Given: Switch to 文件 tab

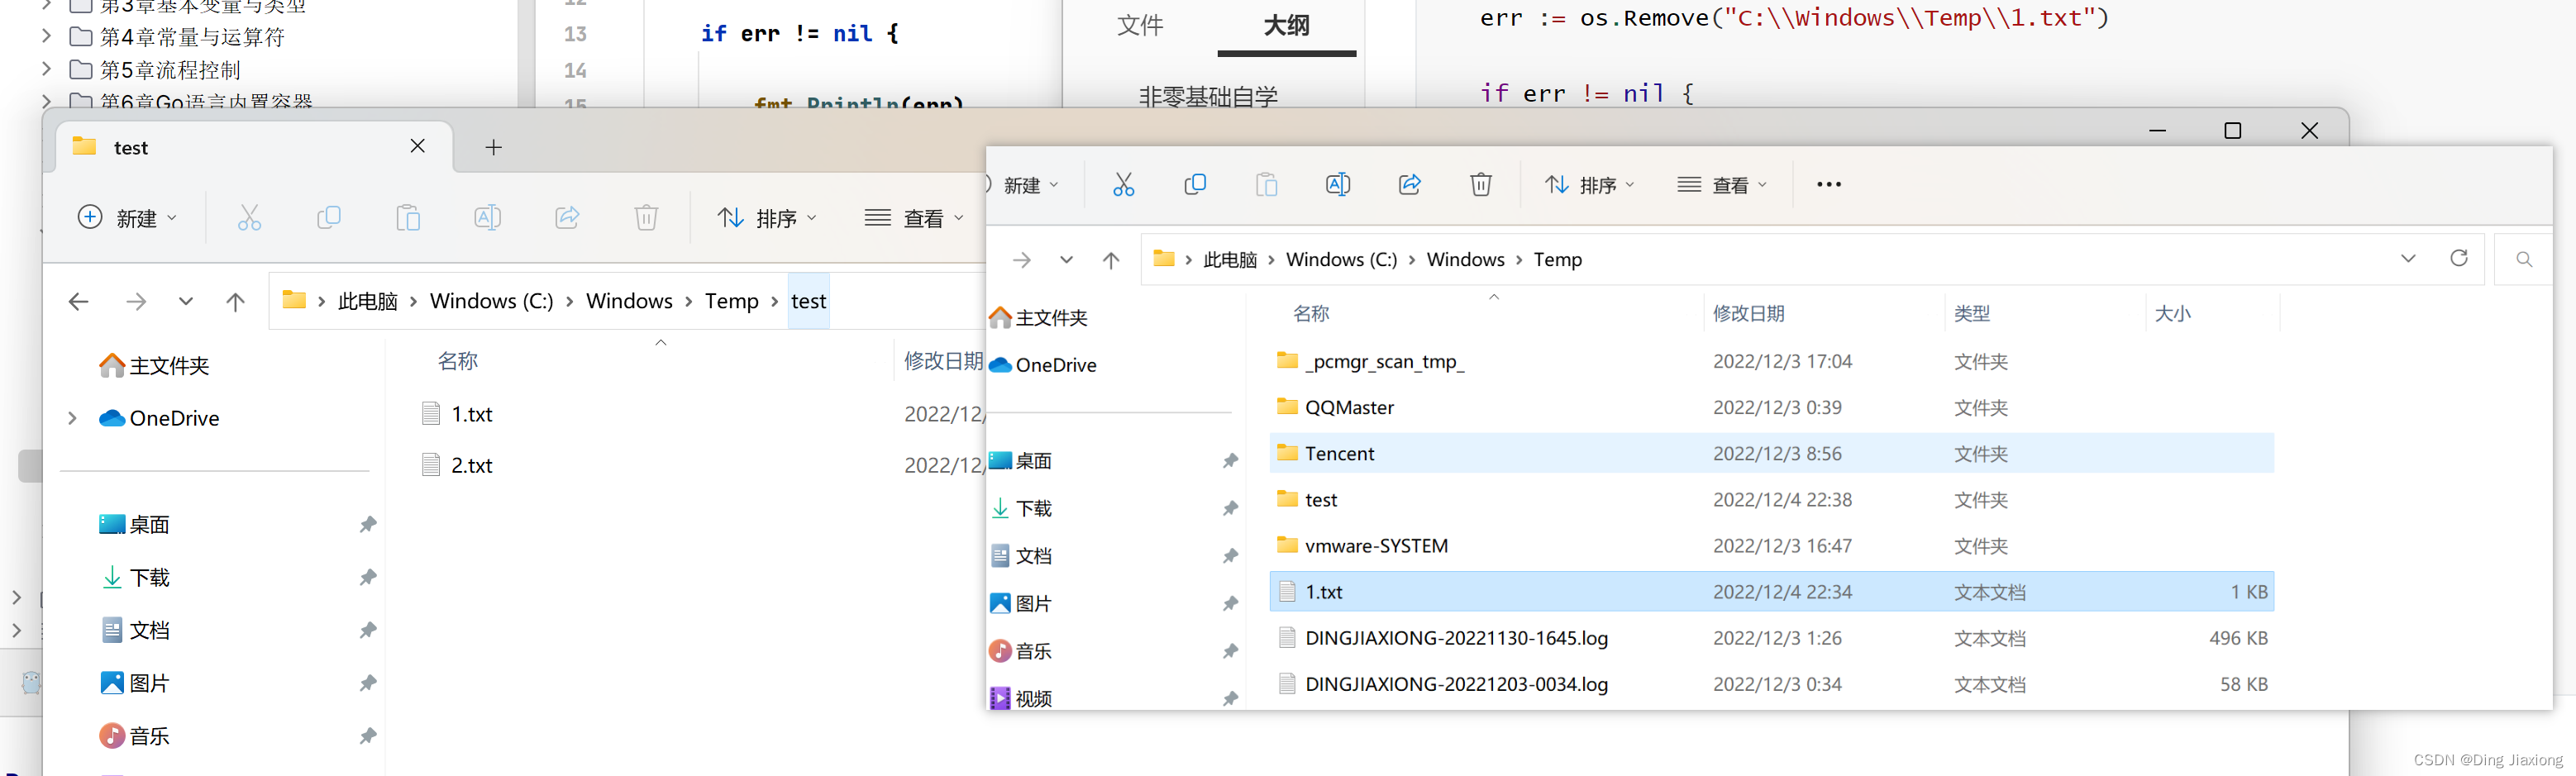Looking at the screenshot, I should tap(1140, 26).
